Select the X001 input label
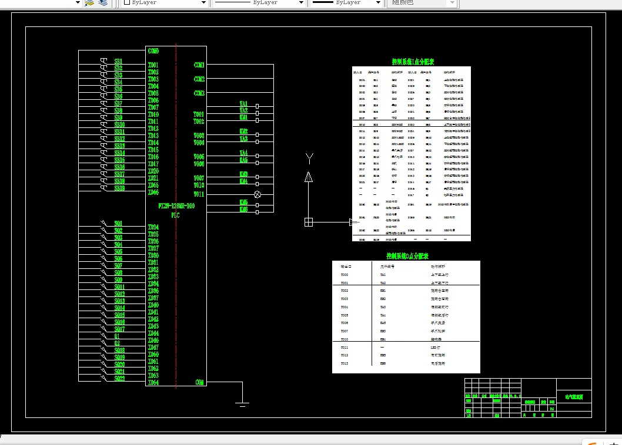 [x=153, y=65]
